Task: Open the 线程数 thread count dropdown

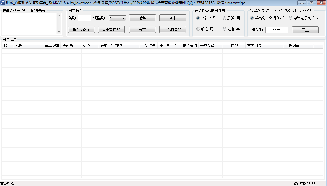Action: [x=118, y=18]
